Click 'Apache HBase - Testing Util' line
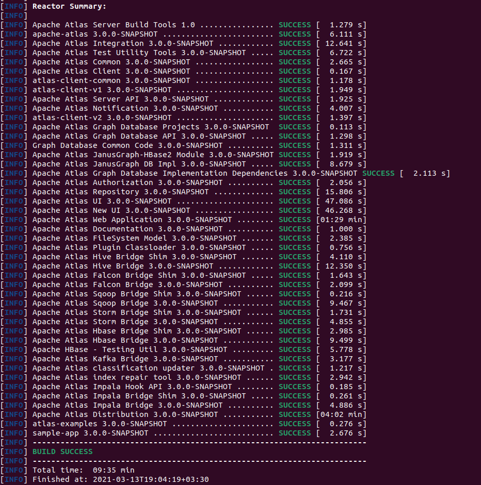The width and height of the screenshot is (481, 485). [130, 349]
